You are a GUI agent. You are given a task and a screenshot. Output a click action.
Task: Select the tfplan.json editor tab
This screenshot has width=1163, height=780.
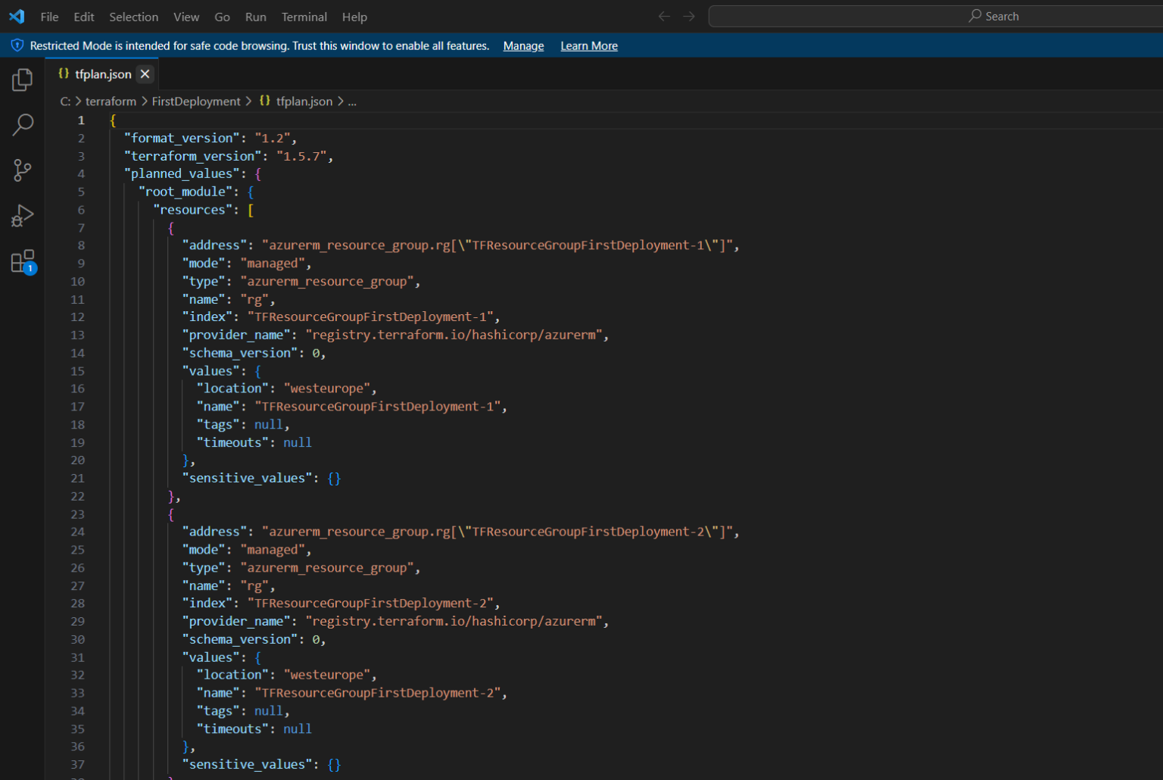[104, 73]
